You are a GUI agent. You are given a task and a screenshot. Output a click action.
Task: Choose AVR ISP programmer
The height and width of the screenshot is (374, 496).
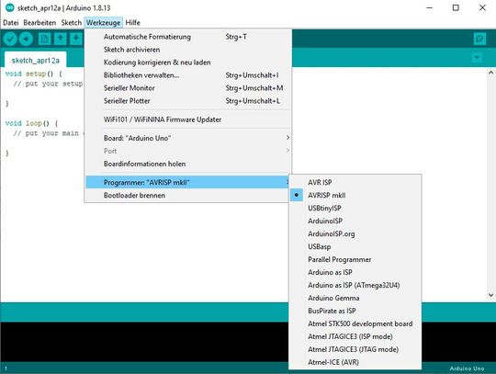355,182
